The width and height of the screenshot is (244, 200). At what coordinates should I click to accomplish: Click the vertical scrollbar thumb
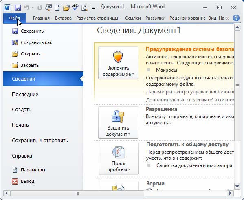pyautogui.click(x=237, y=86)
